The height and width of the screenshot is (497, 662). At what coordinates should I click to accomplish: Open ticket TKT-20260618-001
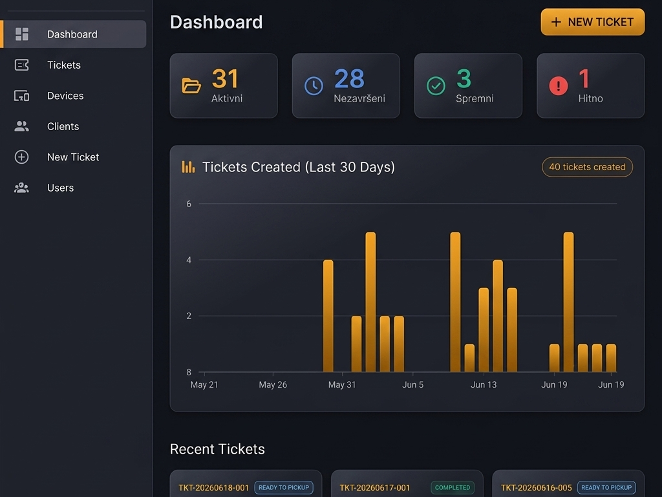213,488
